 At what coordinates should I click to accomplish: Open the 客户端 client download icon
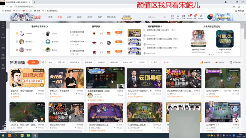189,17
